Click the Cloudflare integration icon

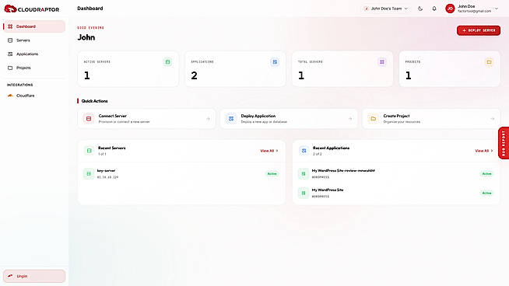tap(10, 96)
